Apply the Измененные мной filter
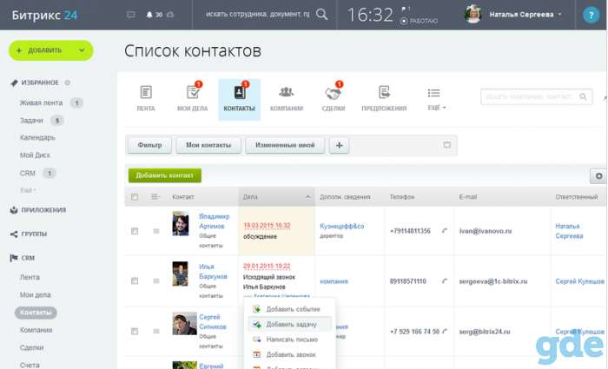608x369 pixels. [285, 145]
